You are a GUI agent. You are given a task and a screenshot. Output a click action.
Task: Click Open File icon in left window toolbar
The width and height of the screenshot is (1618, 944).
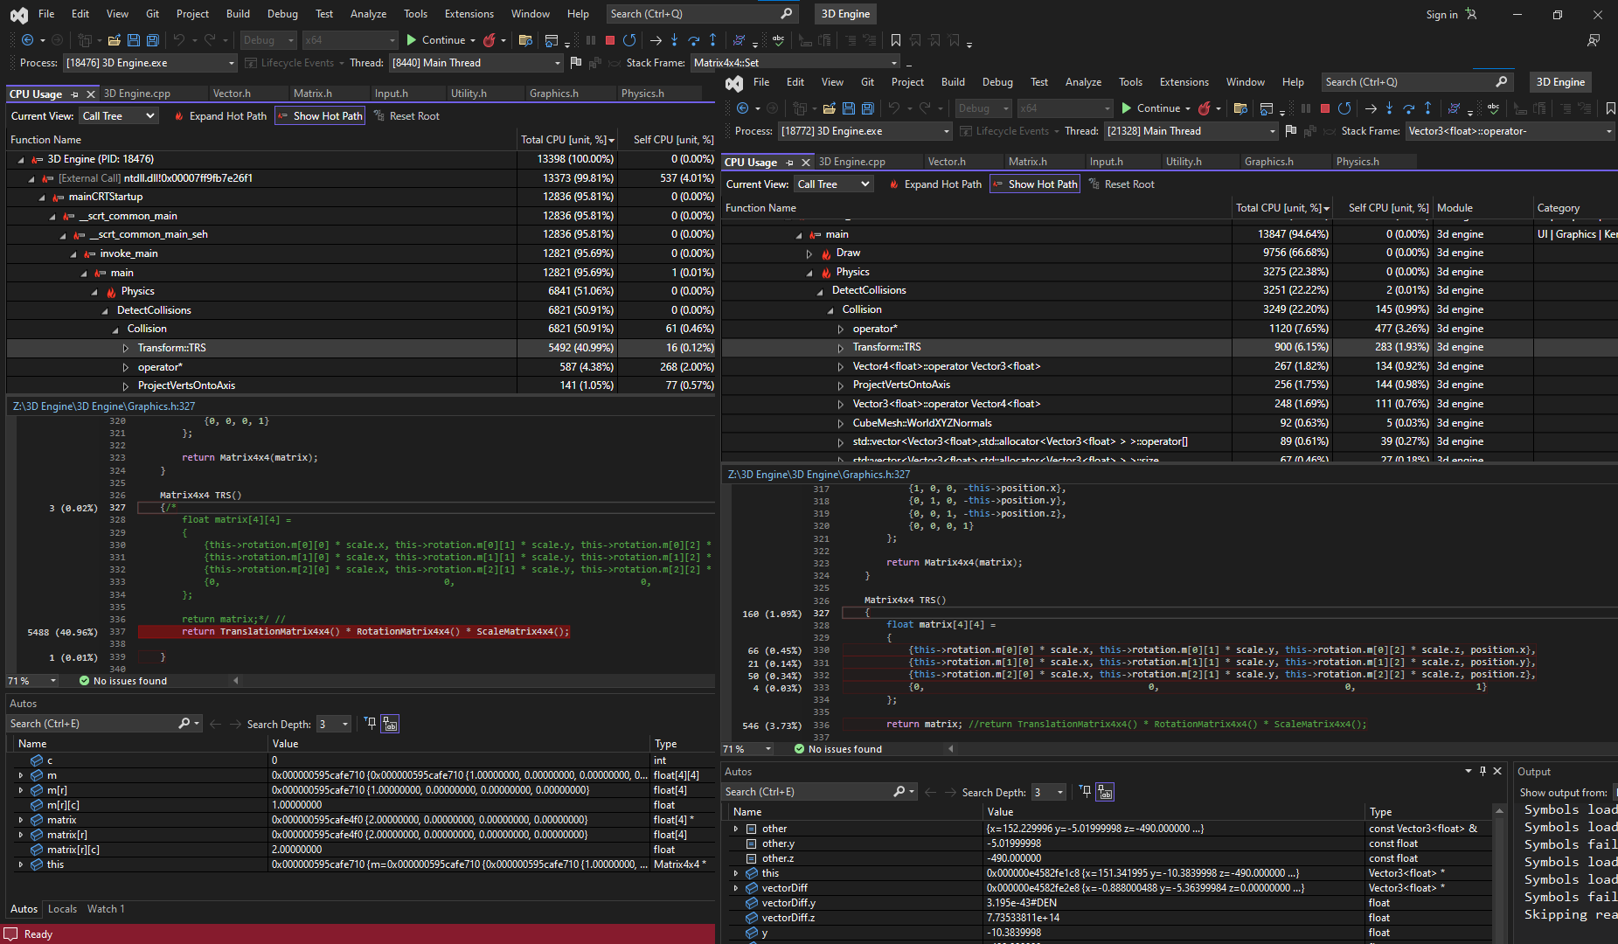pos(114,40)
